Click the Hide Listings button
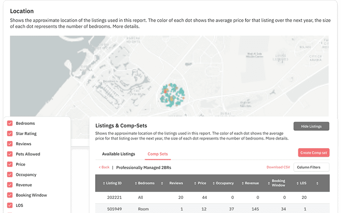Image resolution: width=341 pixels, height=213 pixels. (311, 126)
